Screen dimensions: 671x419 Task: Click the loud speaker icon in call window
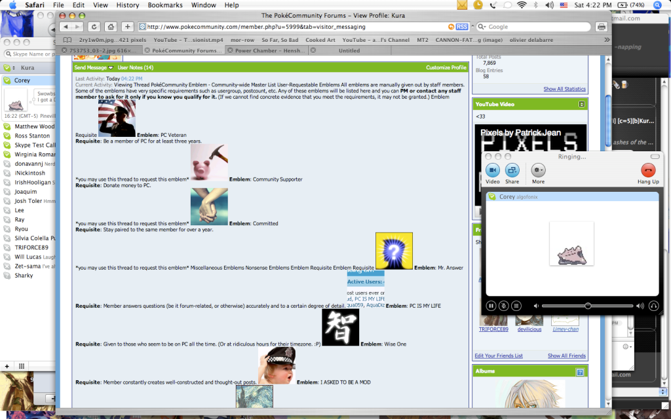pyautogui.click(x=640, y=306)
